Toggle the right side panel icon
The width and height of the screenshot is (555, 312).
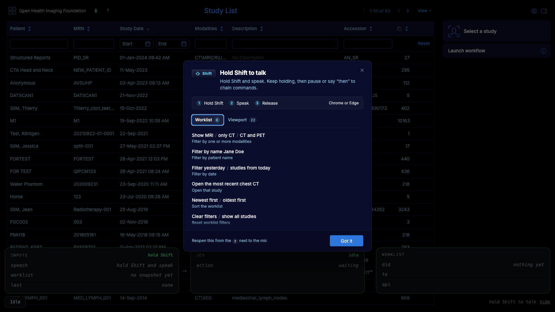pyautogui.click(x=544, y=11)
